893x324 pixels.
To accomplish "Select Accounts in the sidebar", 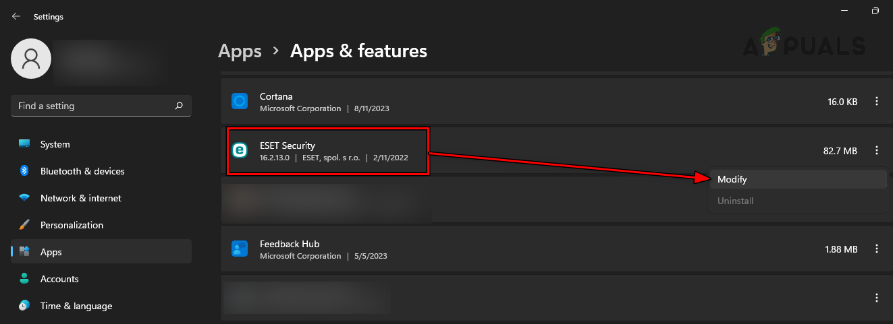I will [59, 279].
